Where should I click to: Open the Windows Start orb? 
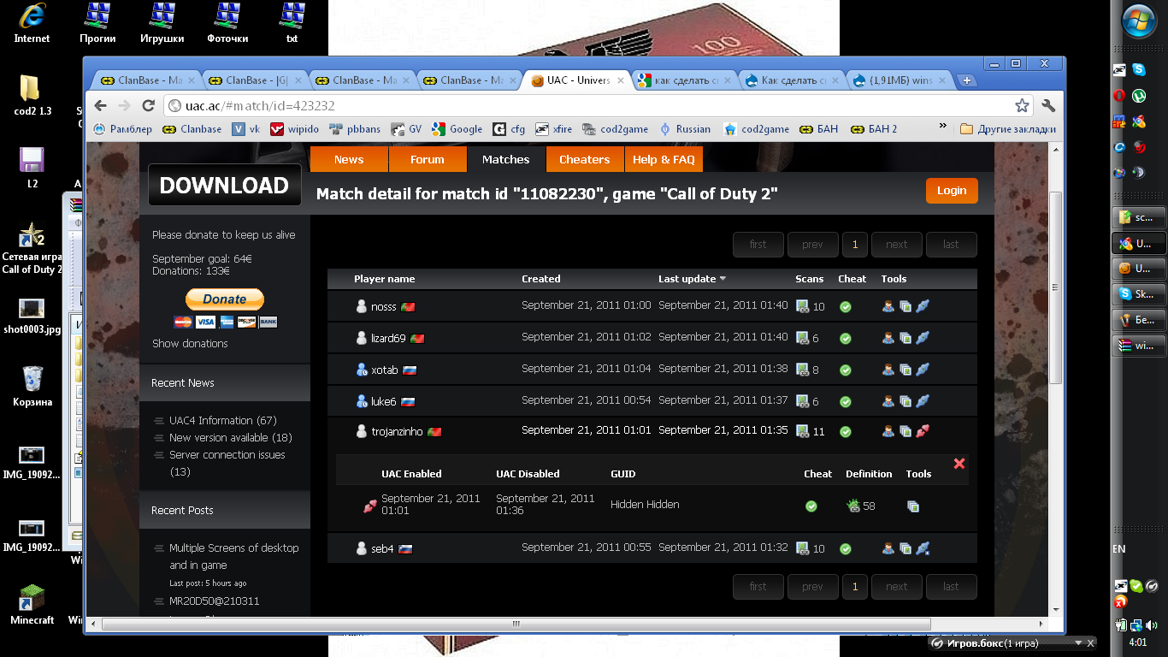tap(1138, 22)
